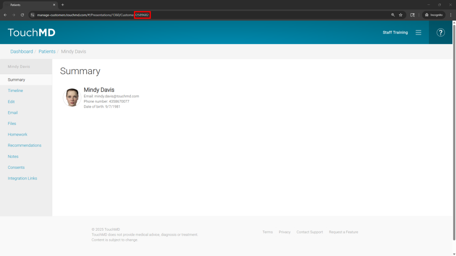
Task: Click the Dashboard breadcrumb link
Action: [x=21, y=52]
